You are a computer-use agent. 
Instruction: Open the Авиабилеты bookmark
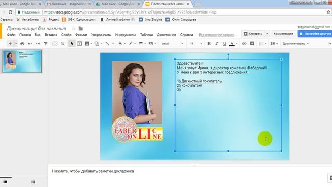pyautogui.click(x=27, y=20)
